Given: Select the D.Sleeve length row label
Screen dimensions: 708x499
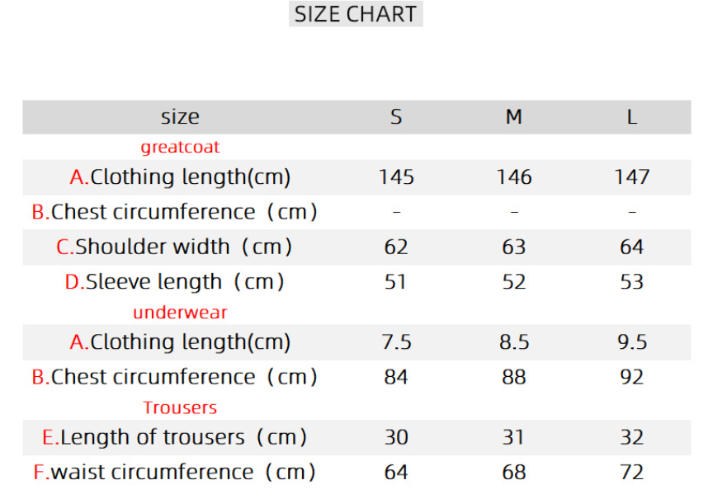Looking at the screenshot, I should (174, 282).
